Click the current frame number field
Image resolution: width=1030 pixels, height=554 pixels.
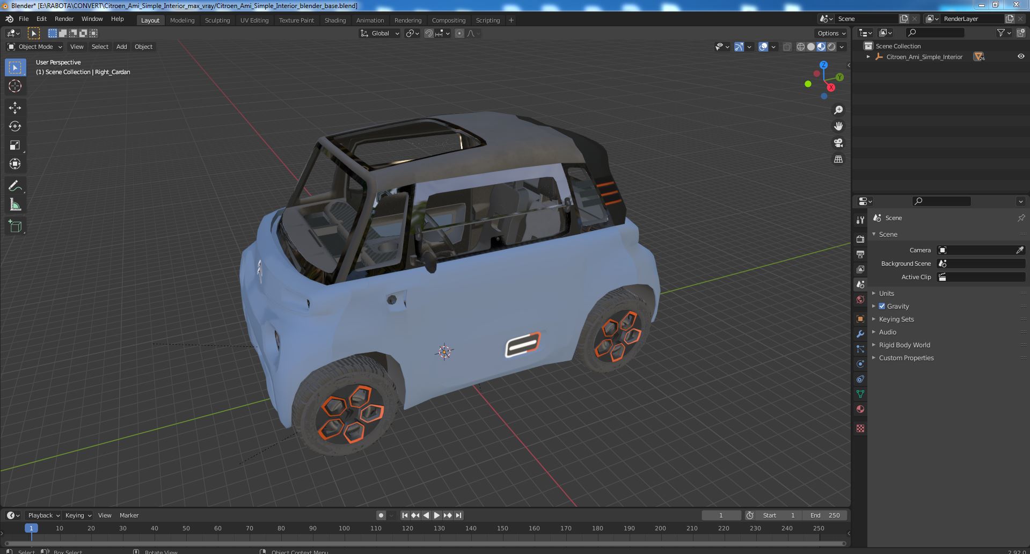[721, 515]
